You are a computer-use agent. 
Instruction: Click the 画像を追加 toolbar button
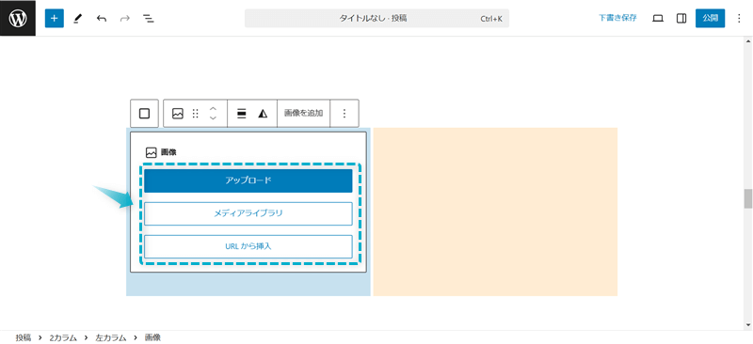[x=303, y=113]
